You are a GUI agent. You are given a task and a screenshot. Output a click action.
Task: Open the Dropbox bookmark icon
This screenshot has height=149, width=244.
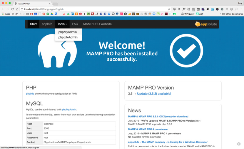[x=109, y=14]
